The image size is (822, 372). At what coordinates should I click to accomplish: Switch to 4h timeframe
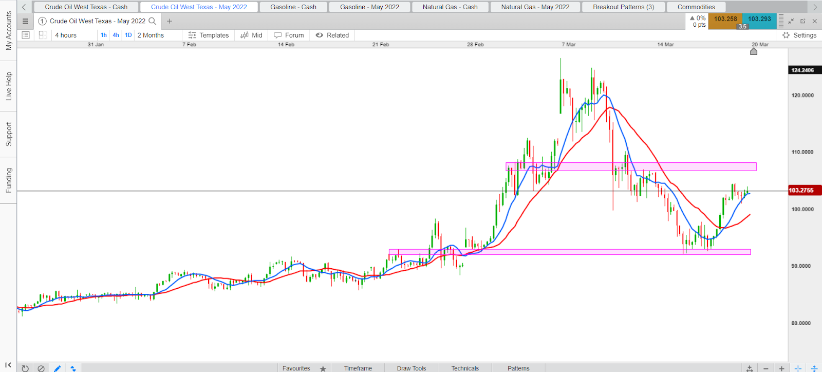pos(116,35)
